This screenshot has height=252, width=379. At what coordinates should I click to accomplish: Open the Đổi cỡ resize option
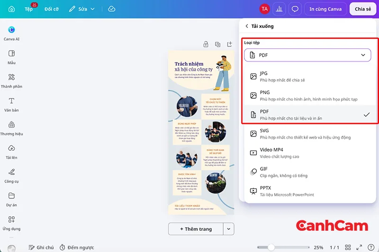52,9
